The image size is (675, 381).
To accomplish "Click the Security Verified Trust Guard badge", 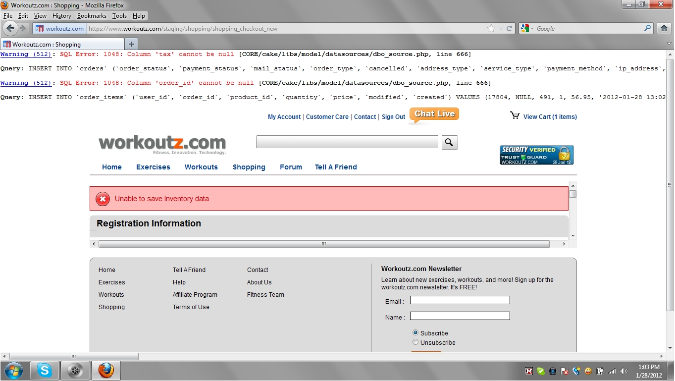I will click(537, 155).
